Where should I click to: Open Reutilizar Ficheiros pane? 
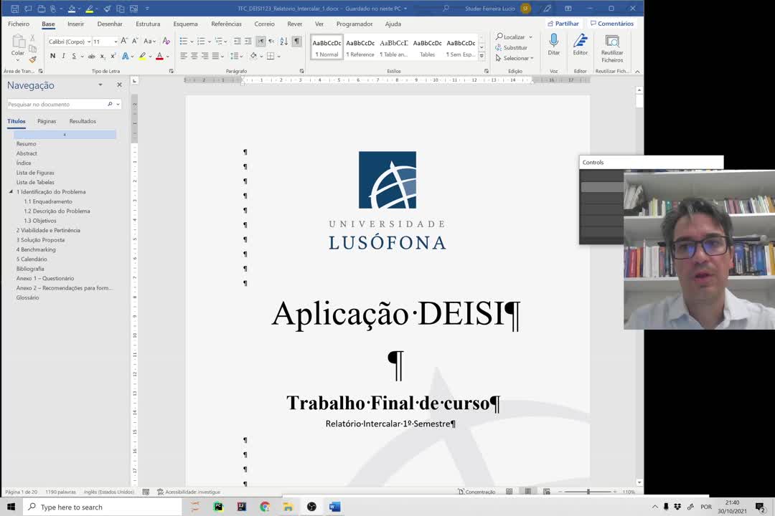click(x=612, y=49)
